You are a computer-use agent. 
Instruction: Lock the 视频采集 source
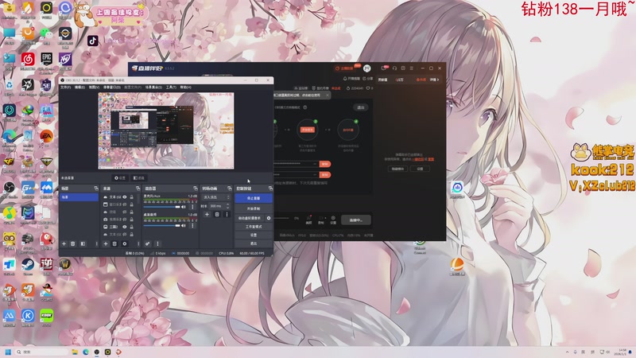131,220
